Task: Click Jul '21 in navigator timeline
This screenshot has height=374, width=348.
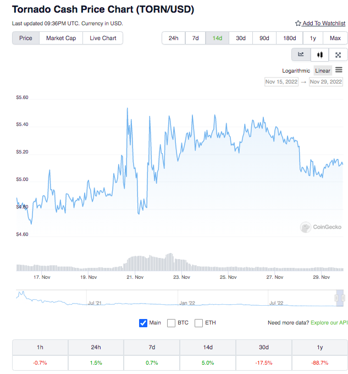Action: [x=95, y=303]
